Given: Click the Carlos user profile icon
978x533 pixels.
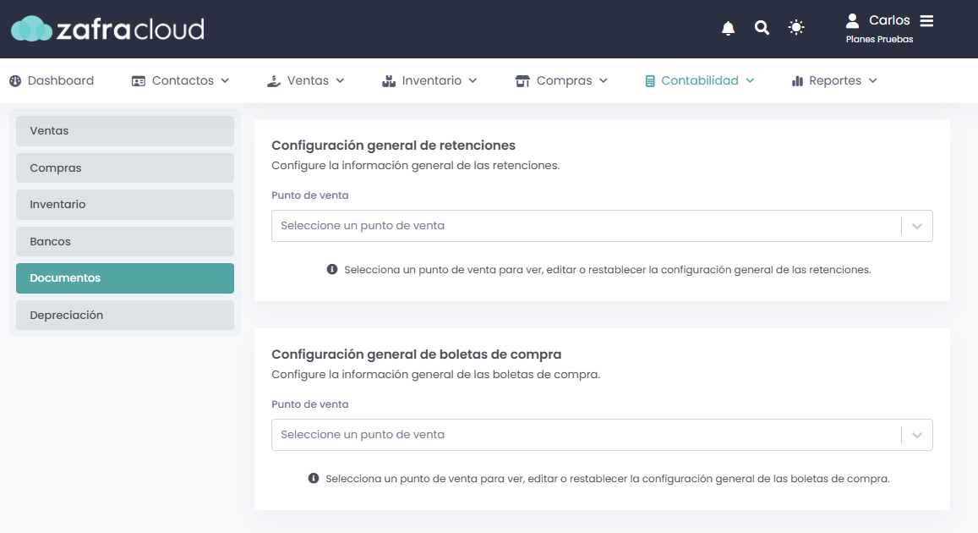Looking at the screenshot, I should [x=852, y=20].
